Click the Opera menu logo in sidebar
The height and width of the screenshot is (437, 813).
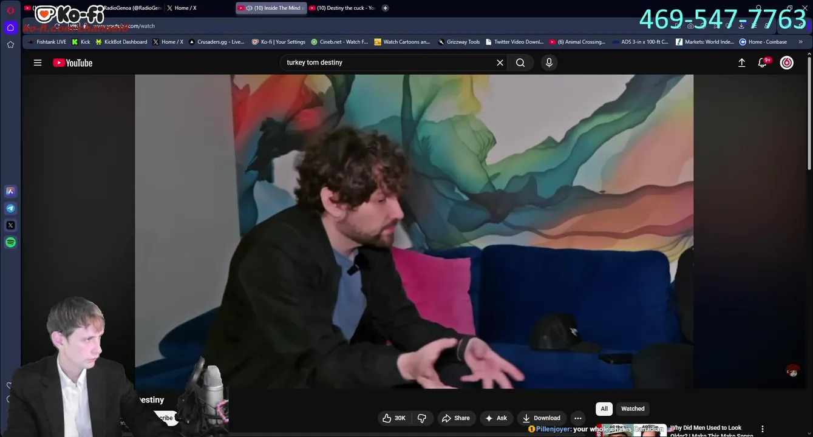click(x=10, y=10)
